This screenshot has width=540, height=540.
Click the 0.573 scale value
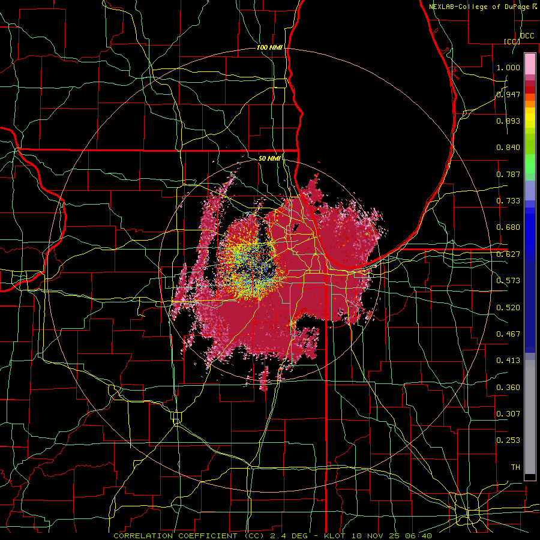coord(508,281)
